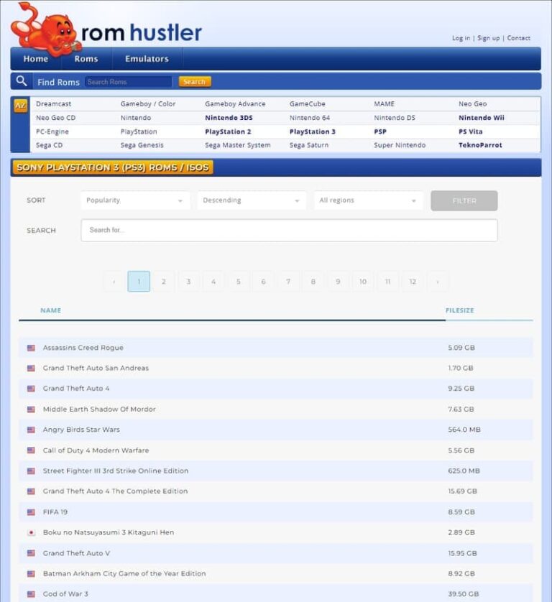Open the GameCube platform link

[x=308, y=104]
